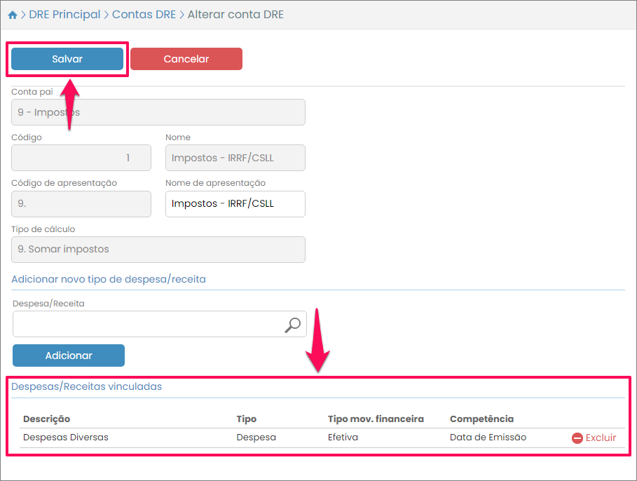Click the home icon in the breadcrumb

tap(13, 15)
